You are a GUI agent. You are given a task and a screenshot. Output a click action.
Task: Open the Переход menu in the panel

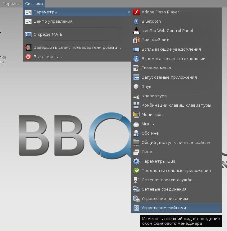tap(11, 3)
